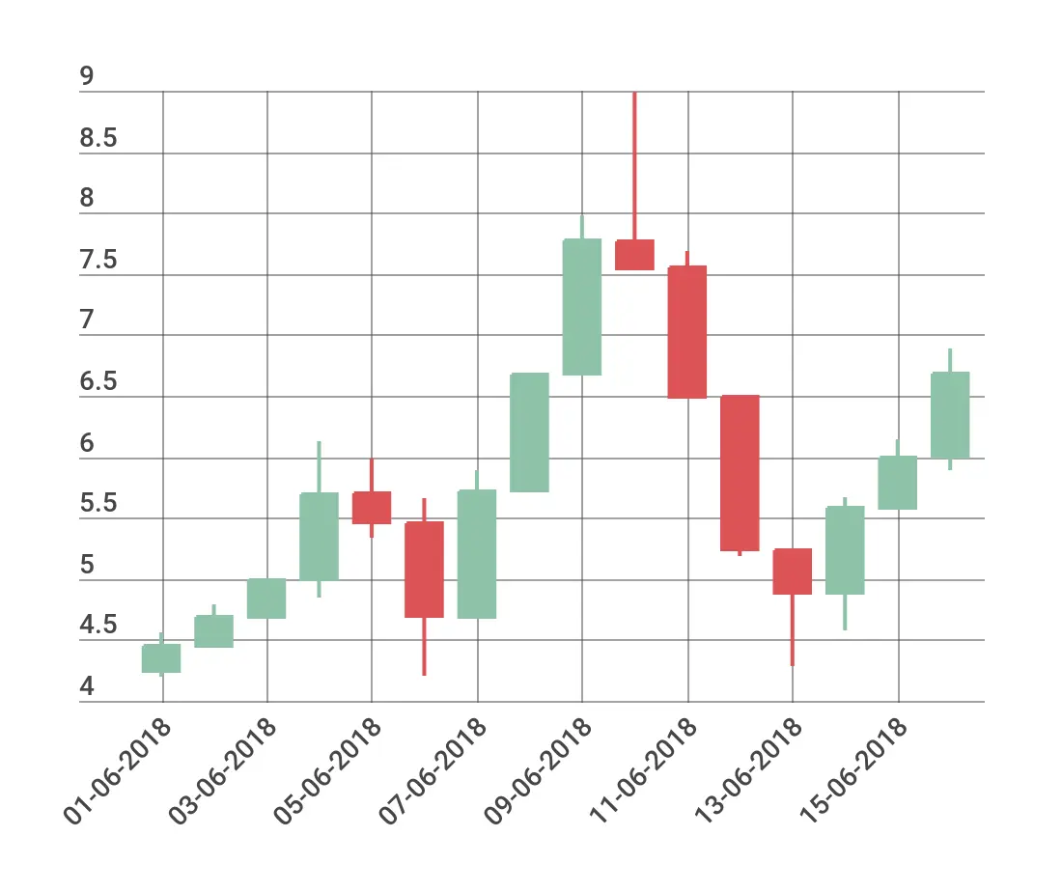Click the red candlestick on 13-06-2018

(793, 571)
